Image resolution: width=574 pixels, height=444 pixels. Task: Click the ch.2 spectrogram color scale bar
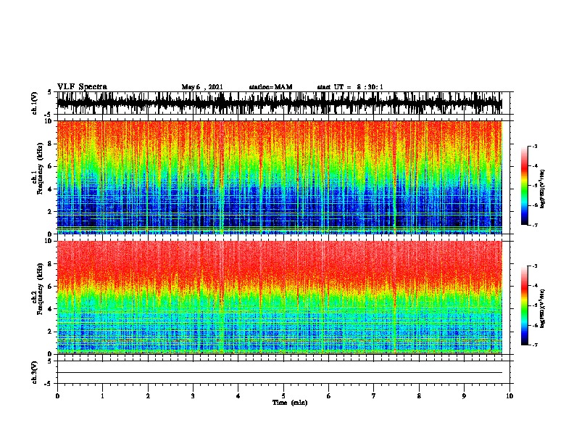(525, 305)
